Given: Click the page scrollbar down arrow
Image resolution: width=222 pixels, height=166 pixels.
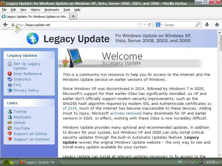Looking at the screenshot, I should [x=220, y=155].
